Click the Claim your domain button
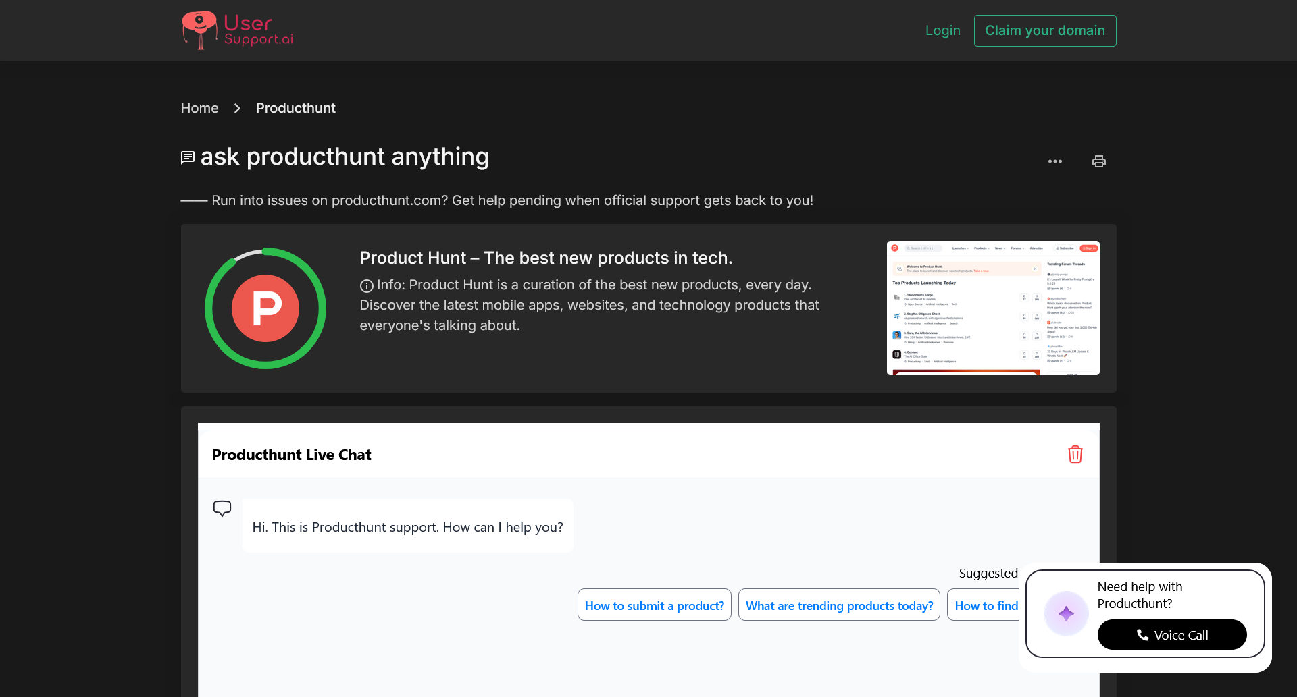Image resolution: width=1297 pixels, height=697 pixels. point(1045,30)
